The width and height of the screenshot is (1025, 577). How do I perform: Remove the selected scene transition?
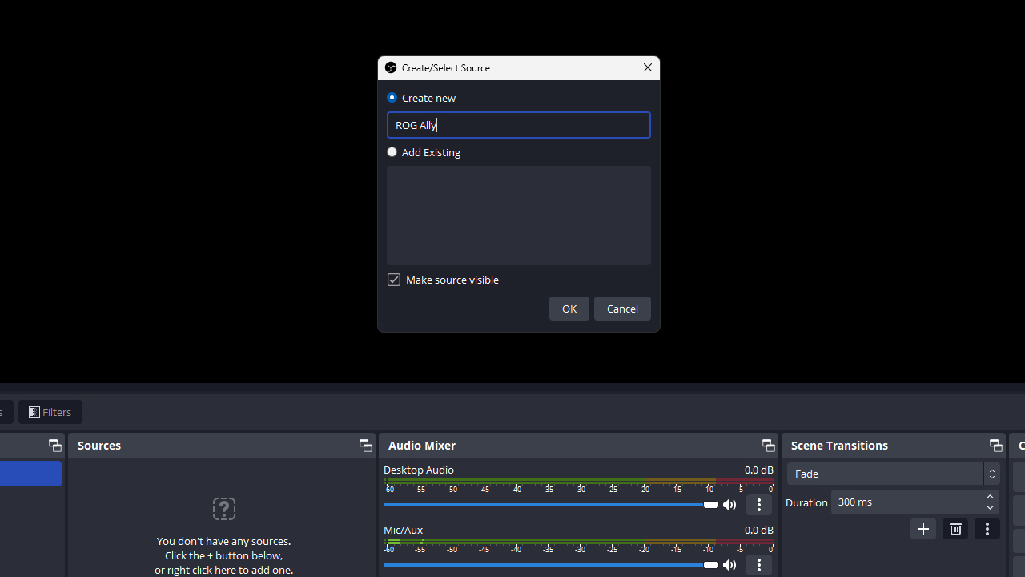click(x=955, y=529)
